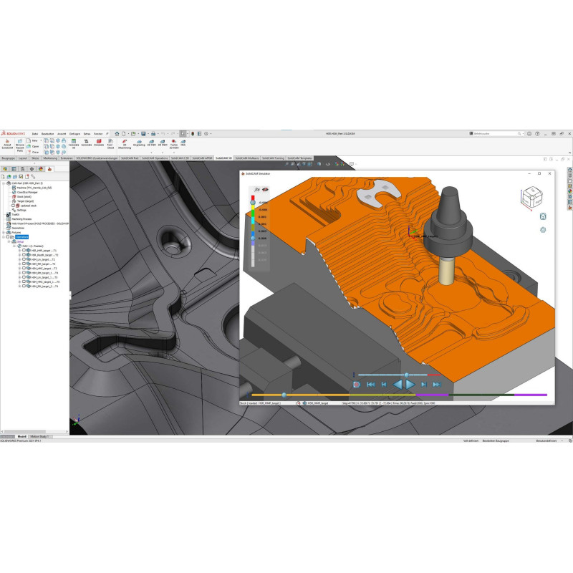573x573 pixels.
Task: Select CoordSys Manager in the tree
Action: click(x=28, y=192)
